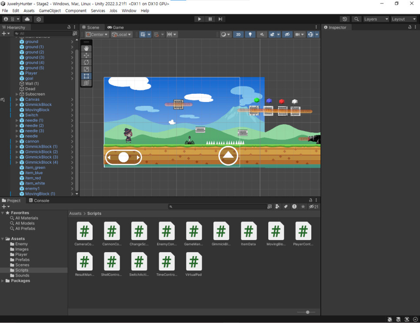Expand the Canvas object in Hierarchy

[x=17, y=99]
